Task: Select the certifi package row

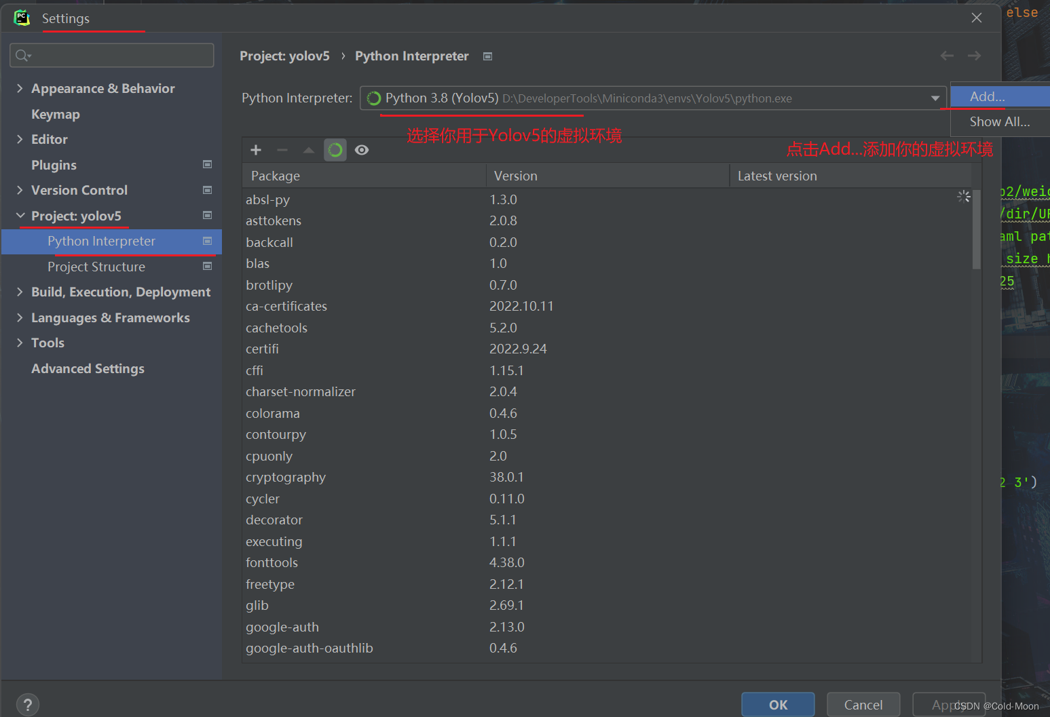Action: pos(607,349)
